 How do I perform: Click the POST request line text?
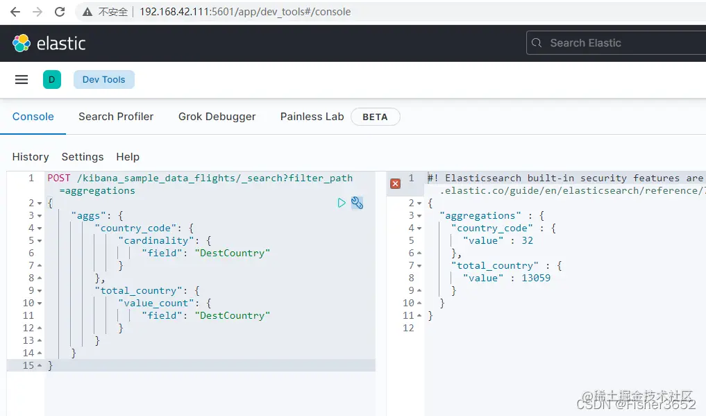pos(200,178)
